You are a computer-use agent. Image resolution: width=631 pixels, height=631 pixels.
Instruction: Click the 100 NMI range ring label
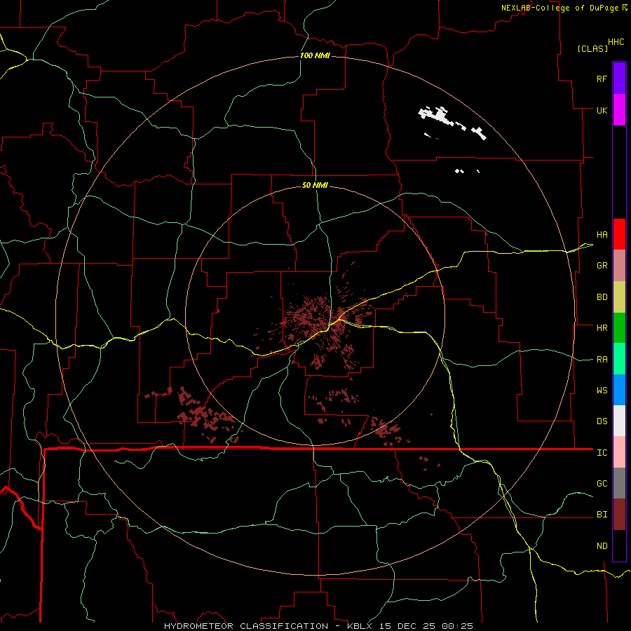[315, 55]
